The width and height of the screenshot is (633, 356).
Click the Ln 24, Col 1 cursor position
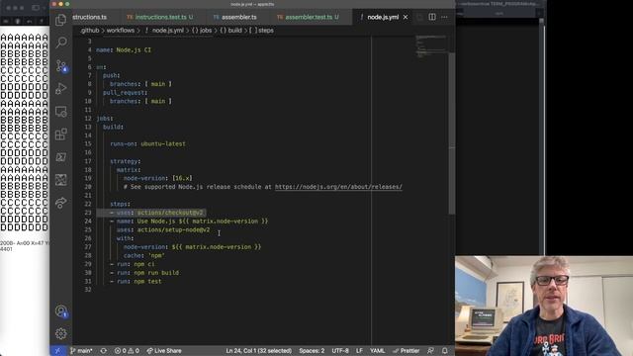[x=259, y=351]
